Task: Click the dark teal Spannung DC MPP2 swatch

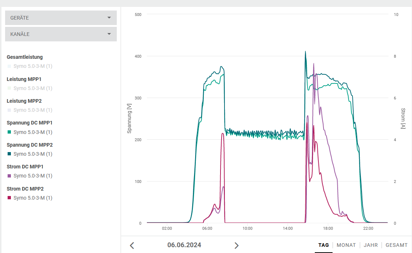Action: tap(9, 154)
